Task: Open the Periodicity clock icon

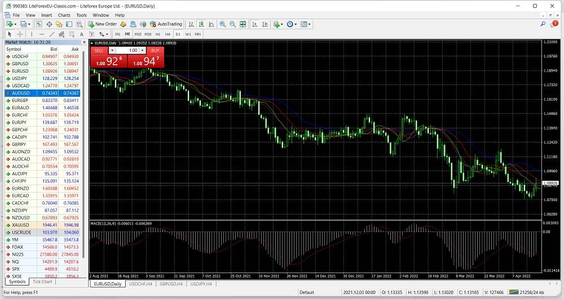Action: click(x=290, y=24)
